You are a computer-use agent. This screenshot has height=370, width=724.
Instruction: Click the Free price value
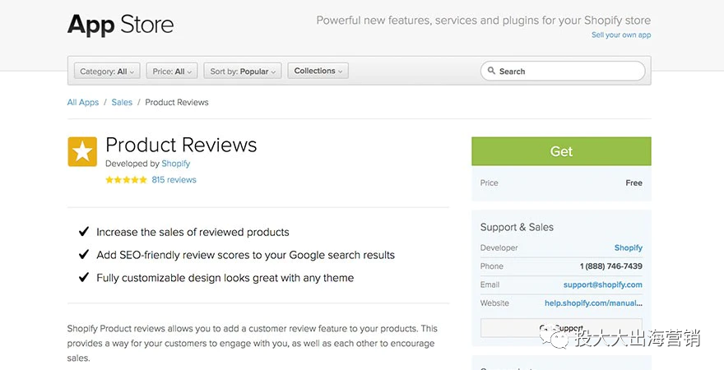633,183
